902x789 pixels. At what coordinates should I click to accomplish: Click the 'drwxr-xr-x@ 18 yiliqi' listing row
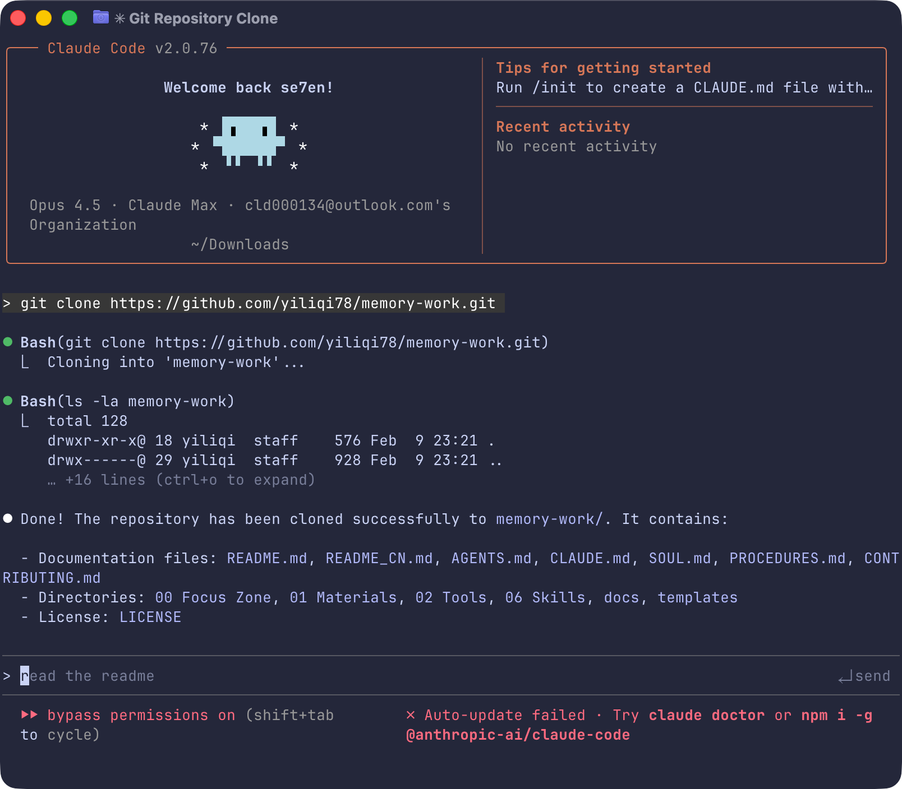click(271, 440)
